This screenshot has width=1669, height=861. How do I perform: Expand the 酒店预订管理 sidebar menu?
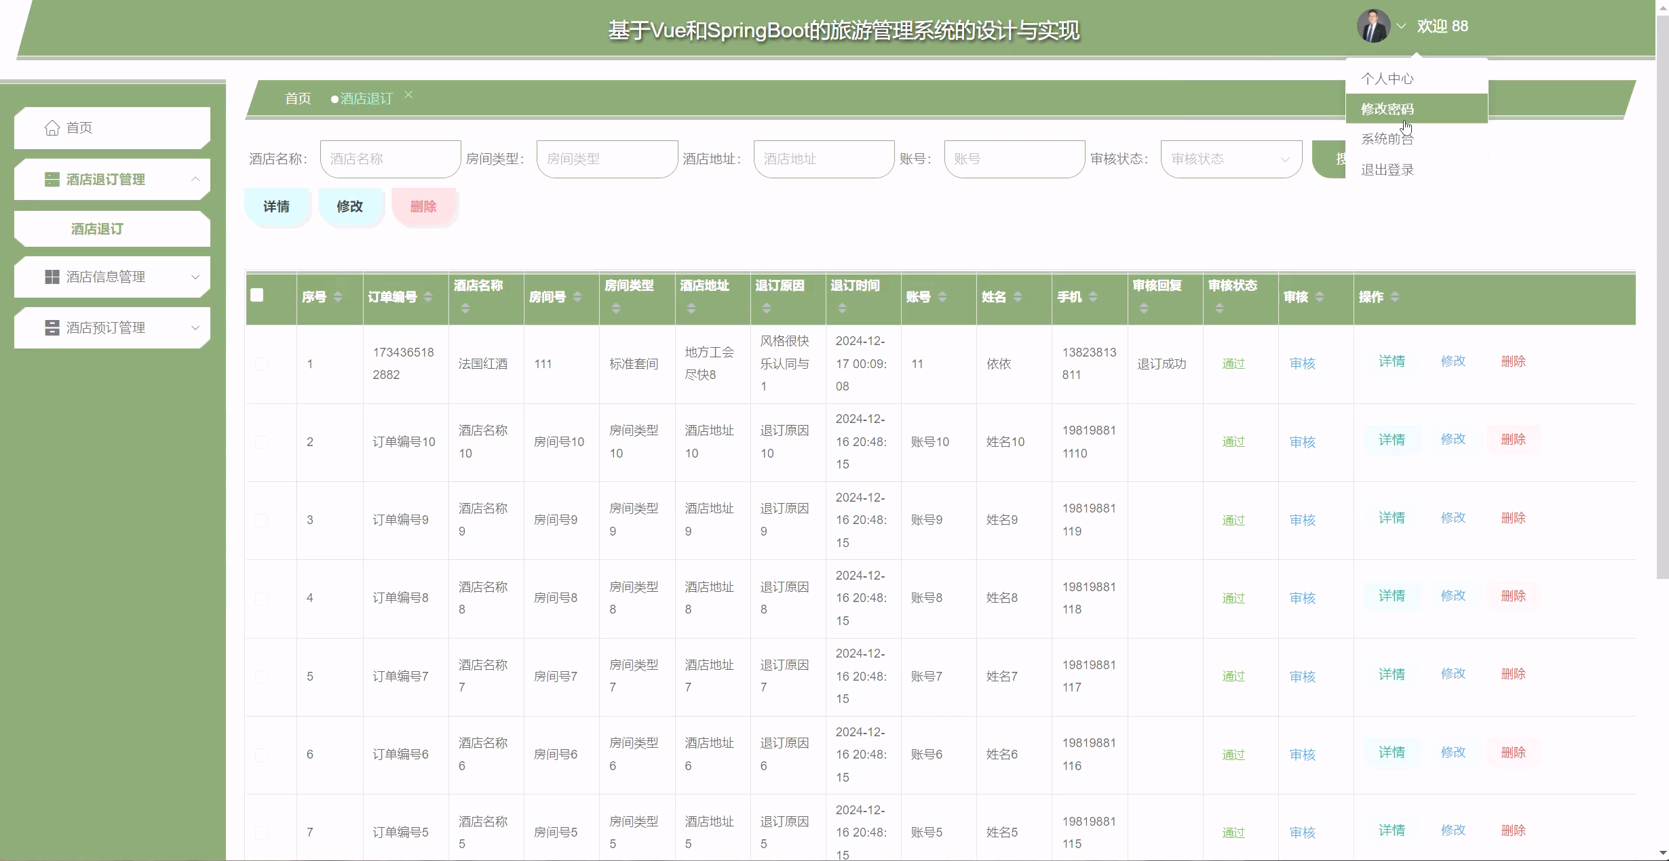click(x=195, y=327)
